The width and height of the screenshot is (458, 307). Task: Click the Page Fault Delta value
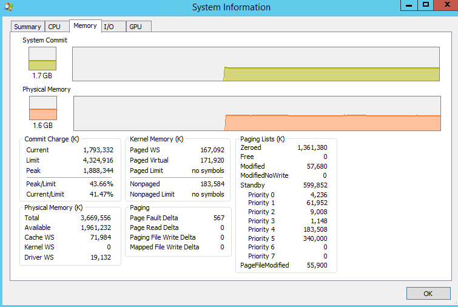click(x=218, y=218)
